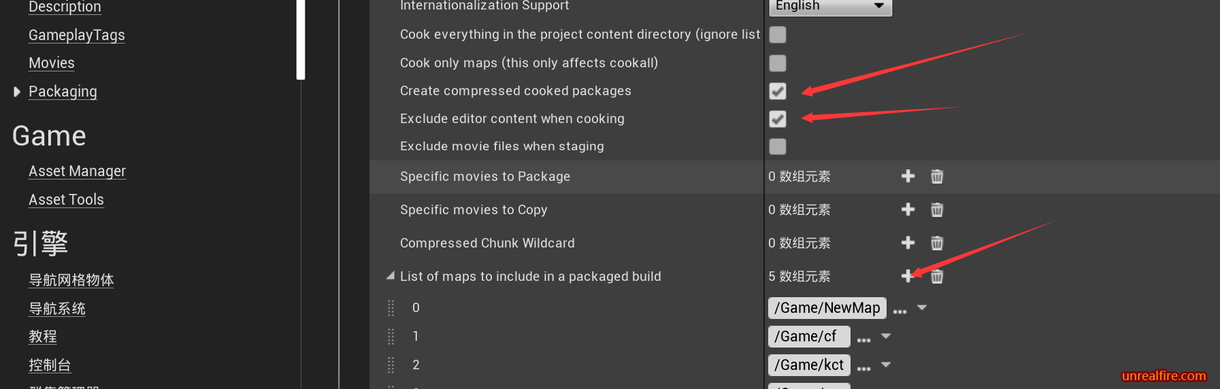
Task: Toggle Create compressed cooked packages checkbox
Action: coord(778,91)
